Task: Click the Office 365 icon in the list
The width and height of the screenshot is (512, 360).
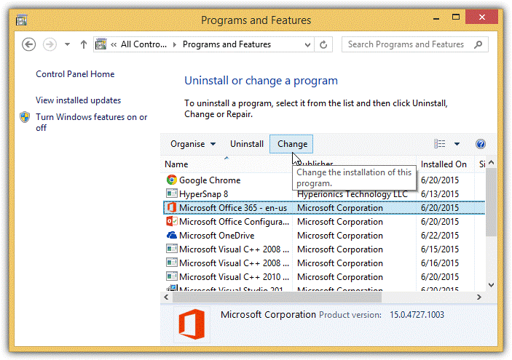Action: point(172,207)
